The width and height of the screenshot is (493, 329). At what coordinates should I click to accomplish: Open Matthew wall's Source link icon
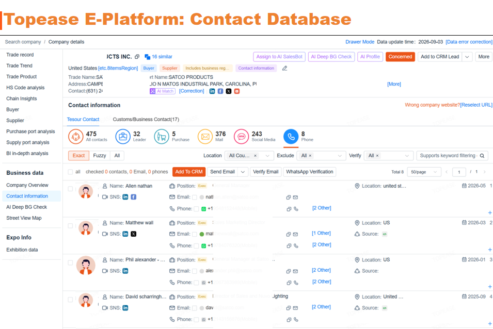pos(385,234)
